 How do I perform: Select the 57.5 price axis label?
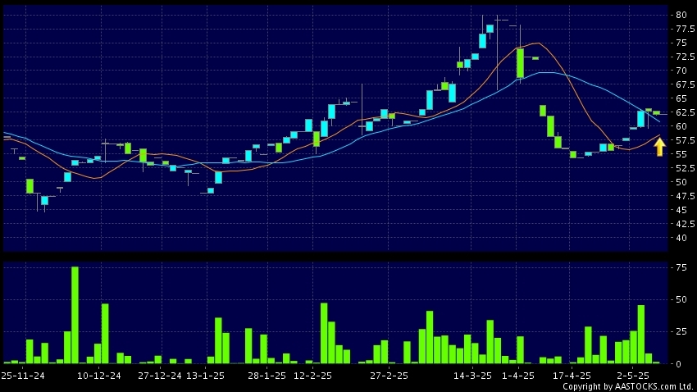tap(686, 140)
